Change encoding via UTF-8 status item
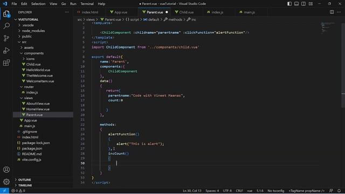The width and height of the screenshot is (345, 194). (227, 191)
